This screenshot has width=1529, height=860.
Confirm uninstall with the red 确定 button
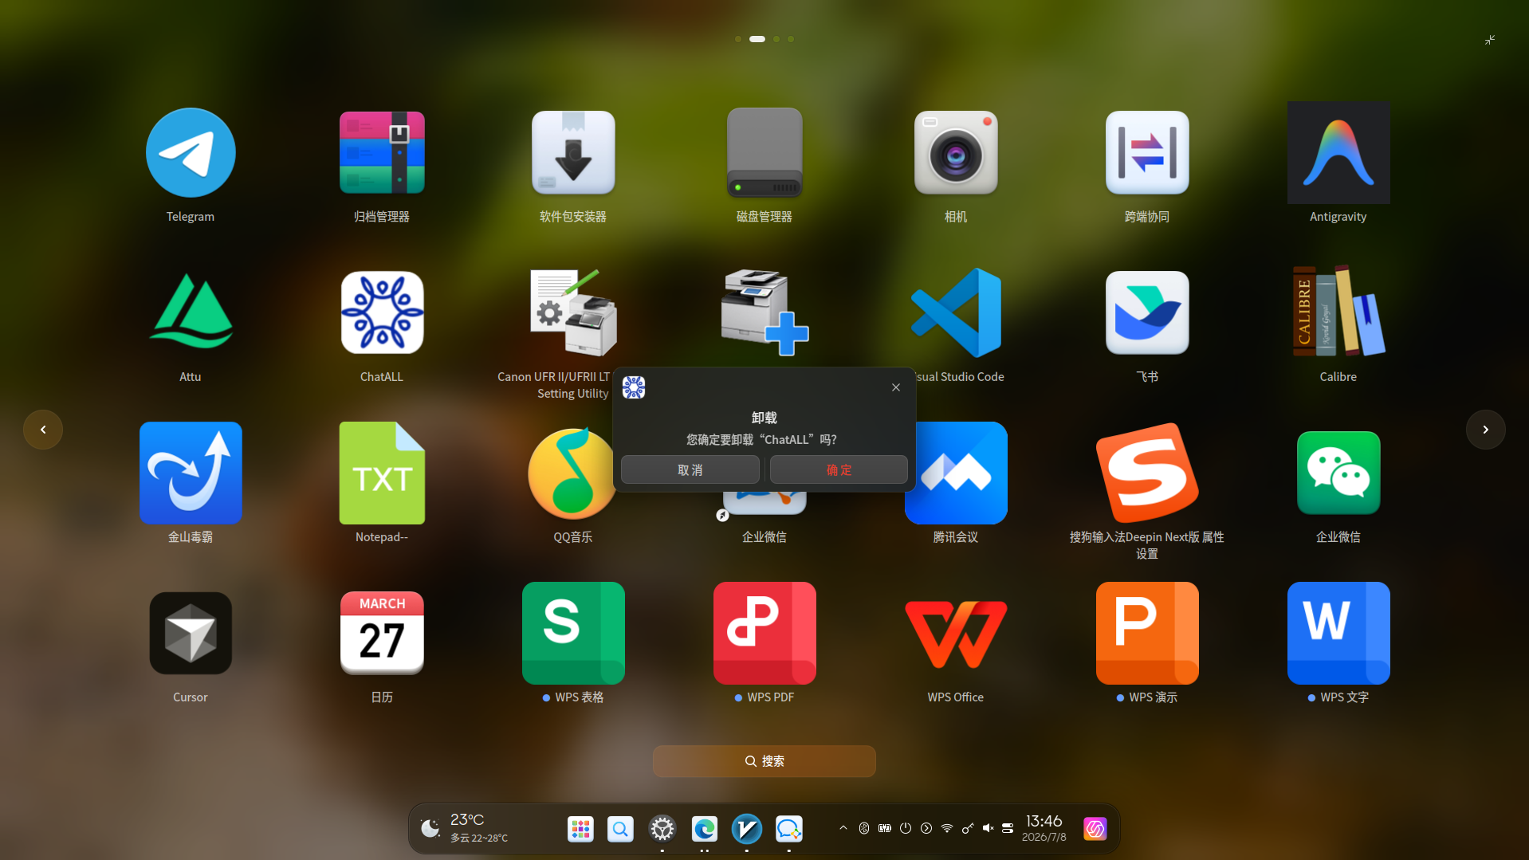point(839,470)
